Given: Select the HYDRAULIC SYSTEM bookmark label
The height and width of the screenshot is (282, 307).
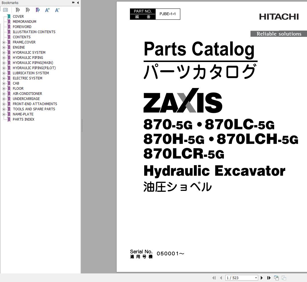Looking at the screenshot, I should click(29, 53).
